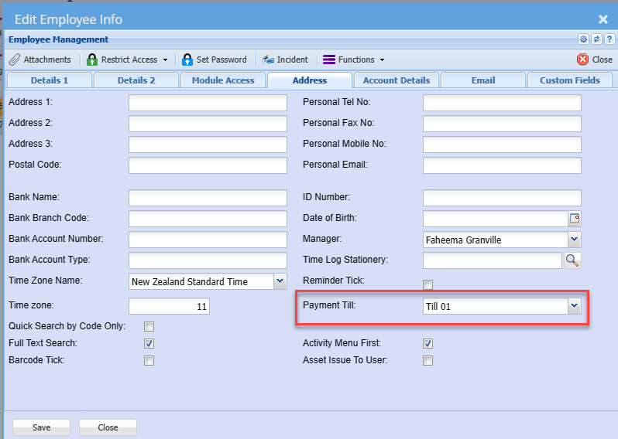The image size is (618, 439).
Task: Focus the Personal Fax No field
Action: [502, 124]
